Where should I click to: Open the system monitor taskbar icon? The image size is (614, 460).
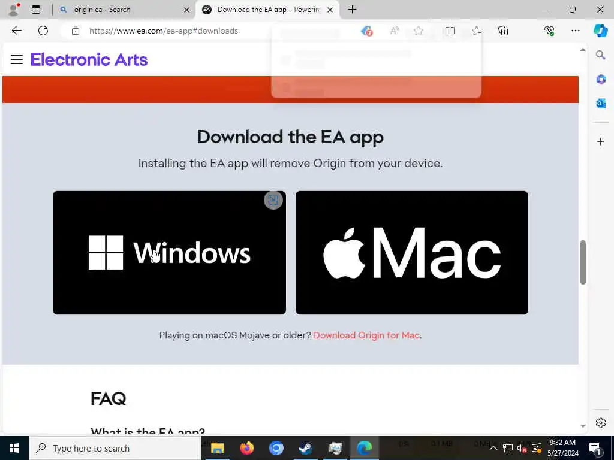(x=335, y=448)
